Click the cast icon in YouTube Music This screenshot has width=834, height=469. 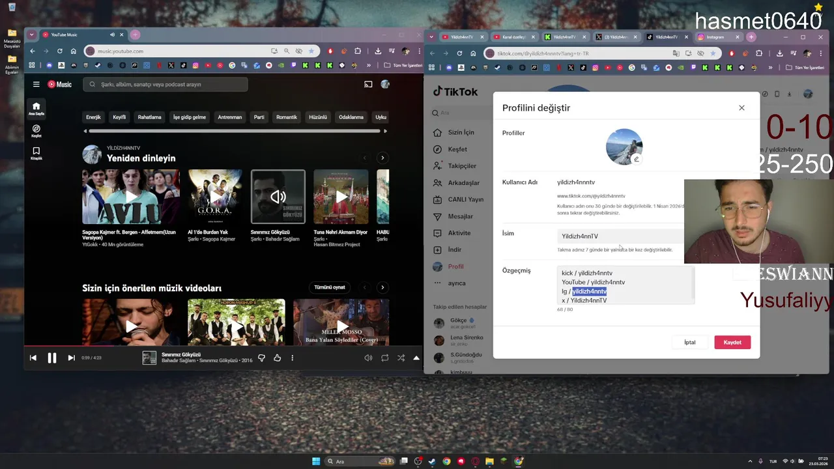(x=368, y=84)
